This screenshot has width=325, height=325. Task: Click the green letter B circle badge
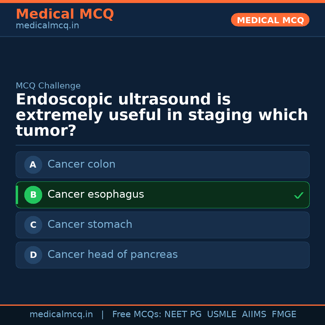pos(33,195)
